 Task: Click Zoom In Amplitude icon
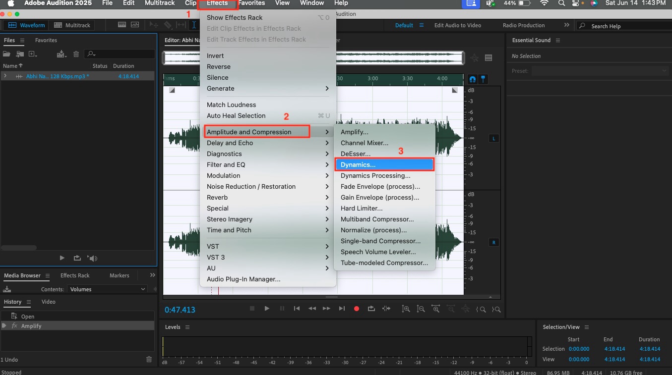(x=406, y=309)
